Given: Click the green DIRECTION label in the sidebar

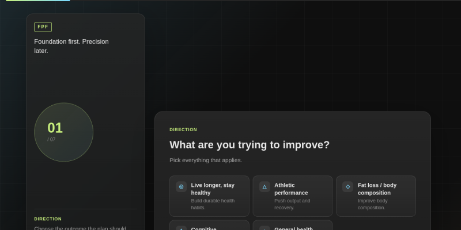Looking at the screenshot, I should click(48, 219).
